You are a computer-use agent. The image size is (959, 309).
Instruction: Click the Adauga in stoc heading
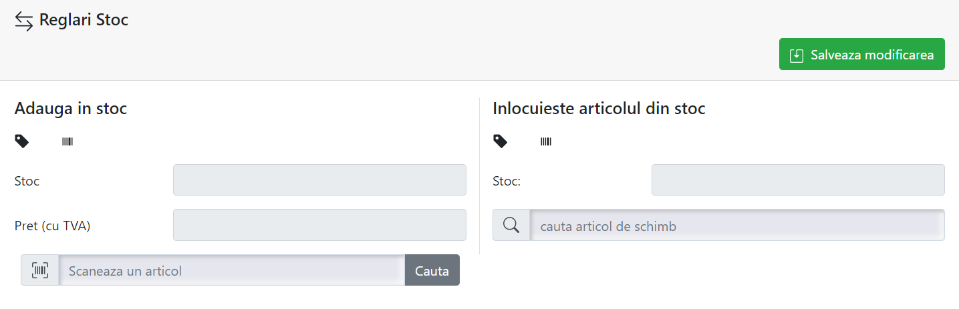click(71, 108)
